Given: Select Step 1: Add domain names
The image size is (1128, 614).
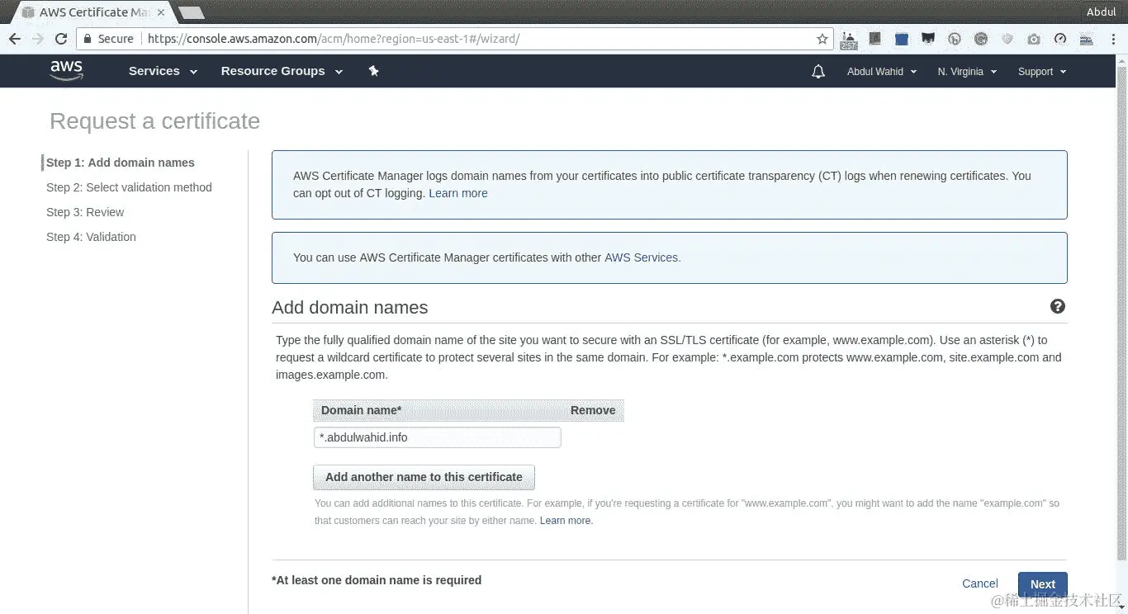Looking at the screenshot, I should [x=121, y=163].
